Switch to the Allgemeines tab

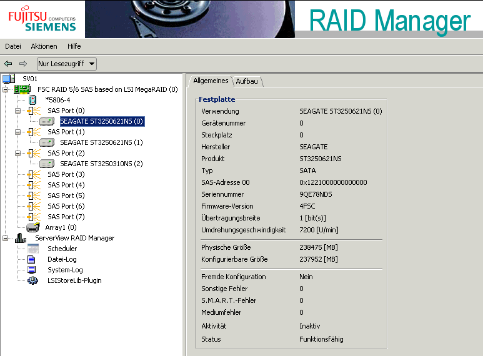pyautogui.click(x=211, y=81)
